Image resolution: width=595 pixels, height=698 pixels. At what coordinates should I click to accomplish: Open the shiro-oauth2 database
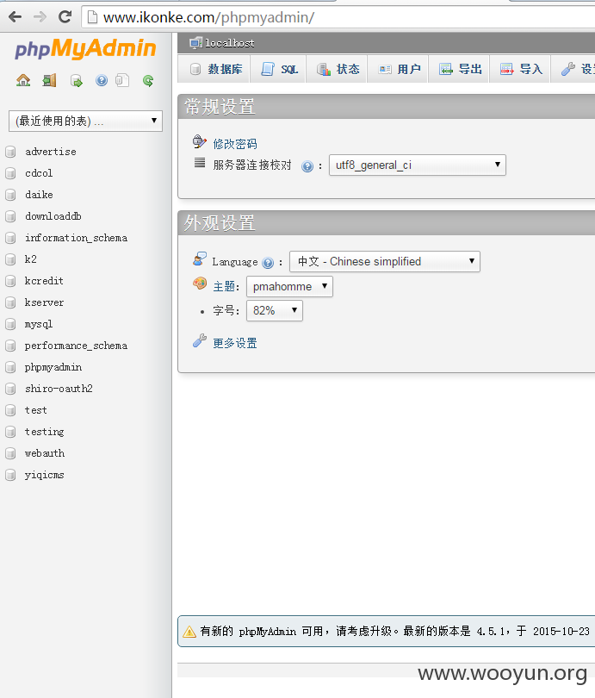(x=59, y=389)
